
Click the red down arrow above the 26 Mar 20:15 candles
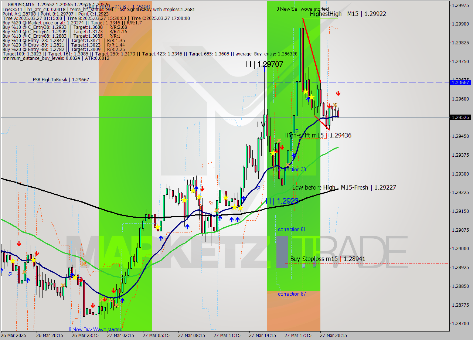tap(37, 254)
